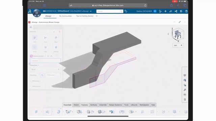This screenshot has width=216, height=121.
Task: Click the Extrude tool in toolbar
Action: [47, 112]
